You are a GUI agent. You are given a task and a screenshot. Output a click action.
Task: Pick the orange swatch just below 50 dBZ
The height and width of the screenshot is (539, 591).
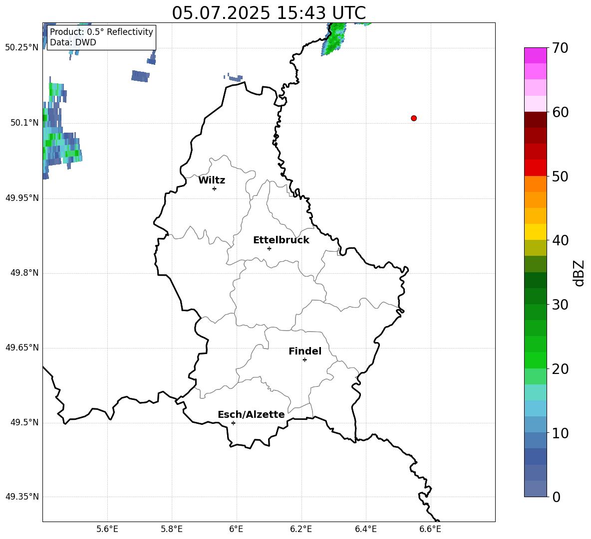pos(535,184)
